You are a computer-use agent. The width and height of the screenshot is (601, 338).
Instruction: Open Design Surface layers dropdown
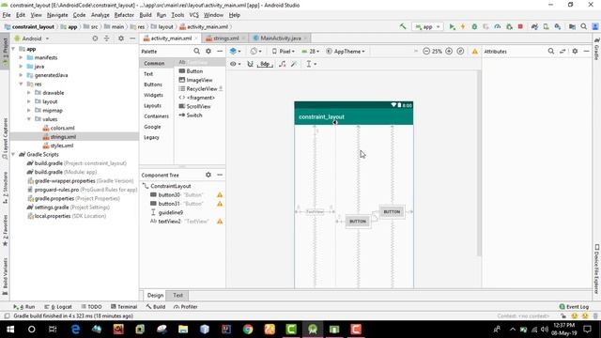[x=235, y=51]
